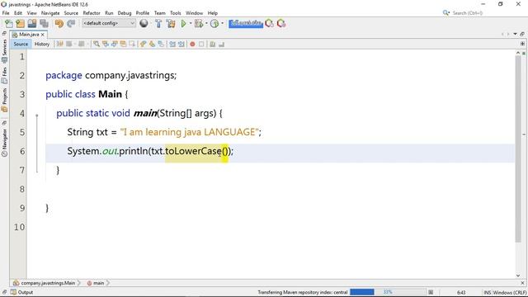Switch editor to History view
Viewport: 528px width, 297px height.
42,44
